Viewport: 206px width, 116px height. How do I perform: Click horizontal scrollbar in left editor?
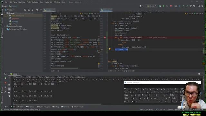(65, 68)
